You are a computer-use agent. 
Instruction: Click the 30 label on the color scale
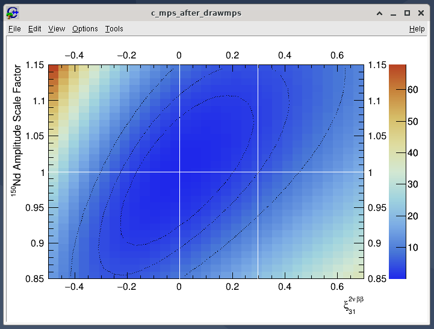coord(412,184)
